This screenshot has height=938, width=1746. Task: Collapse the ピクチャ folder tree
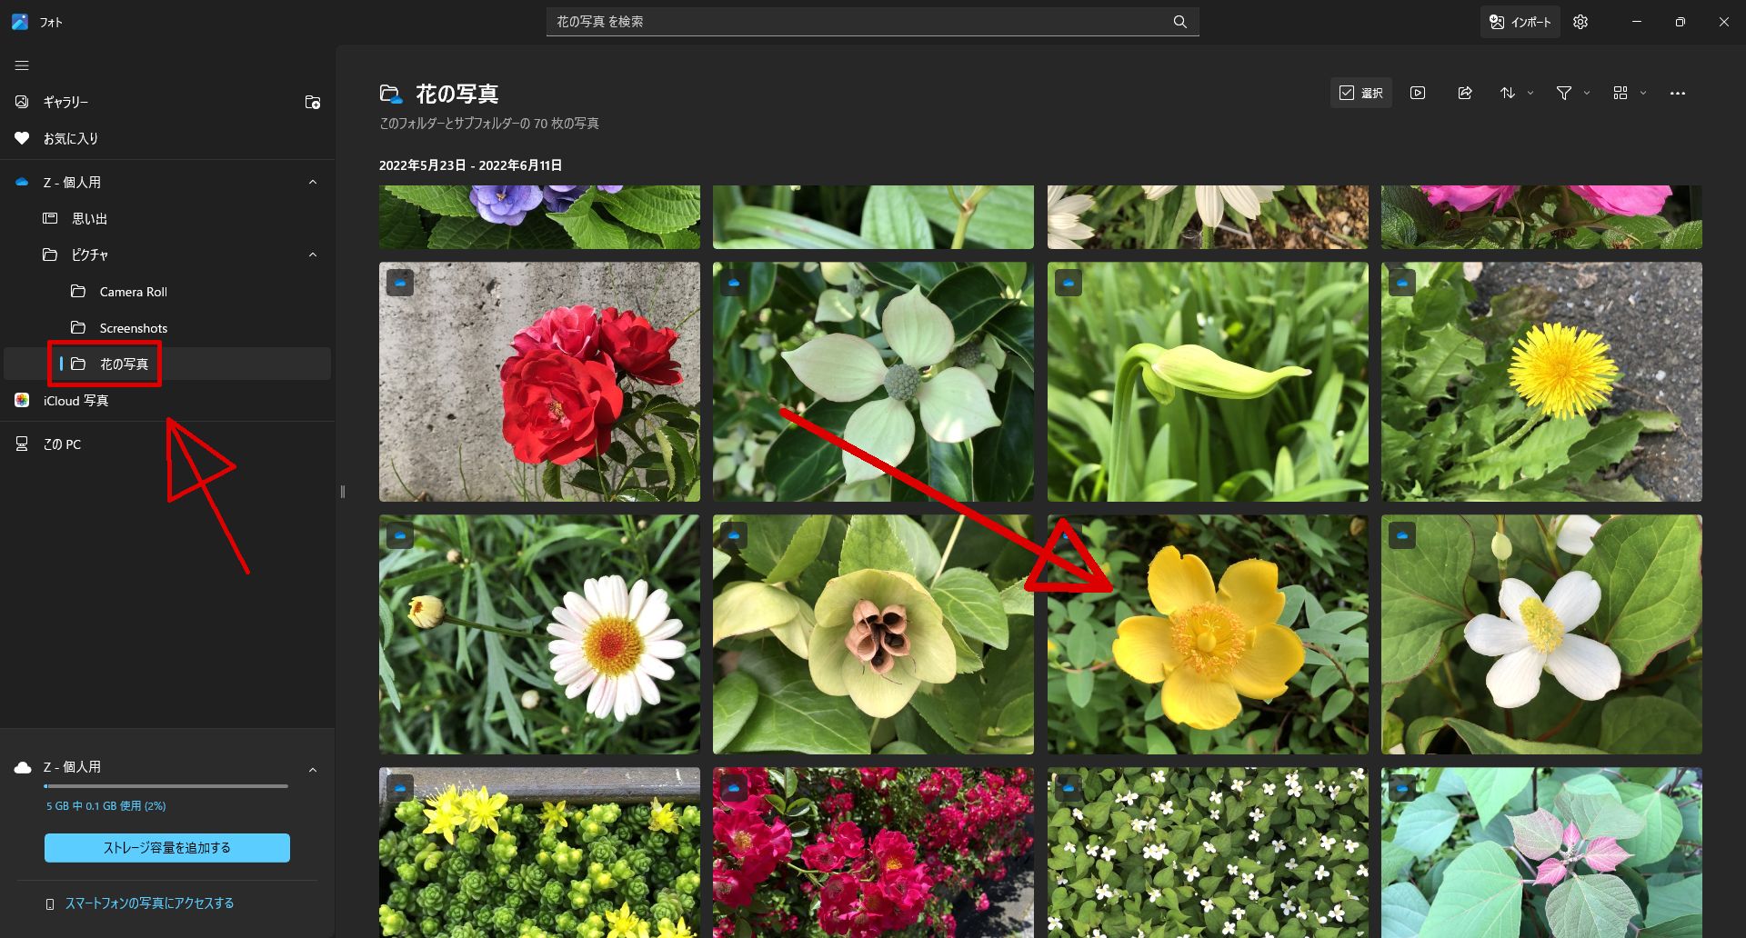[x=312, y=254]
